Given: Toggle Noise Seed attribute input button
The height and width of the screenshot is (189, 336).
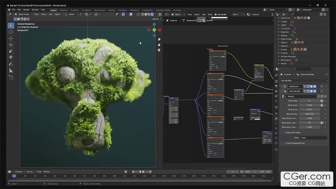Looking at the screenshot, I should coord(322,101).
